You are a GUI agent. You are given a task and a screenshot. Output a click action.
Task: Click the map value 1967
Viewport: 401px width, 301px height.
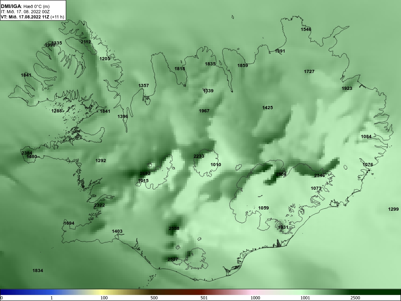click(x=204, y=111)
